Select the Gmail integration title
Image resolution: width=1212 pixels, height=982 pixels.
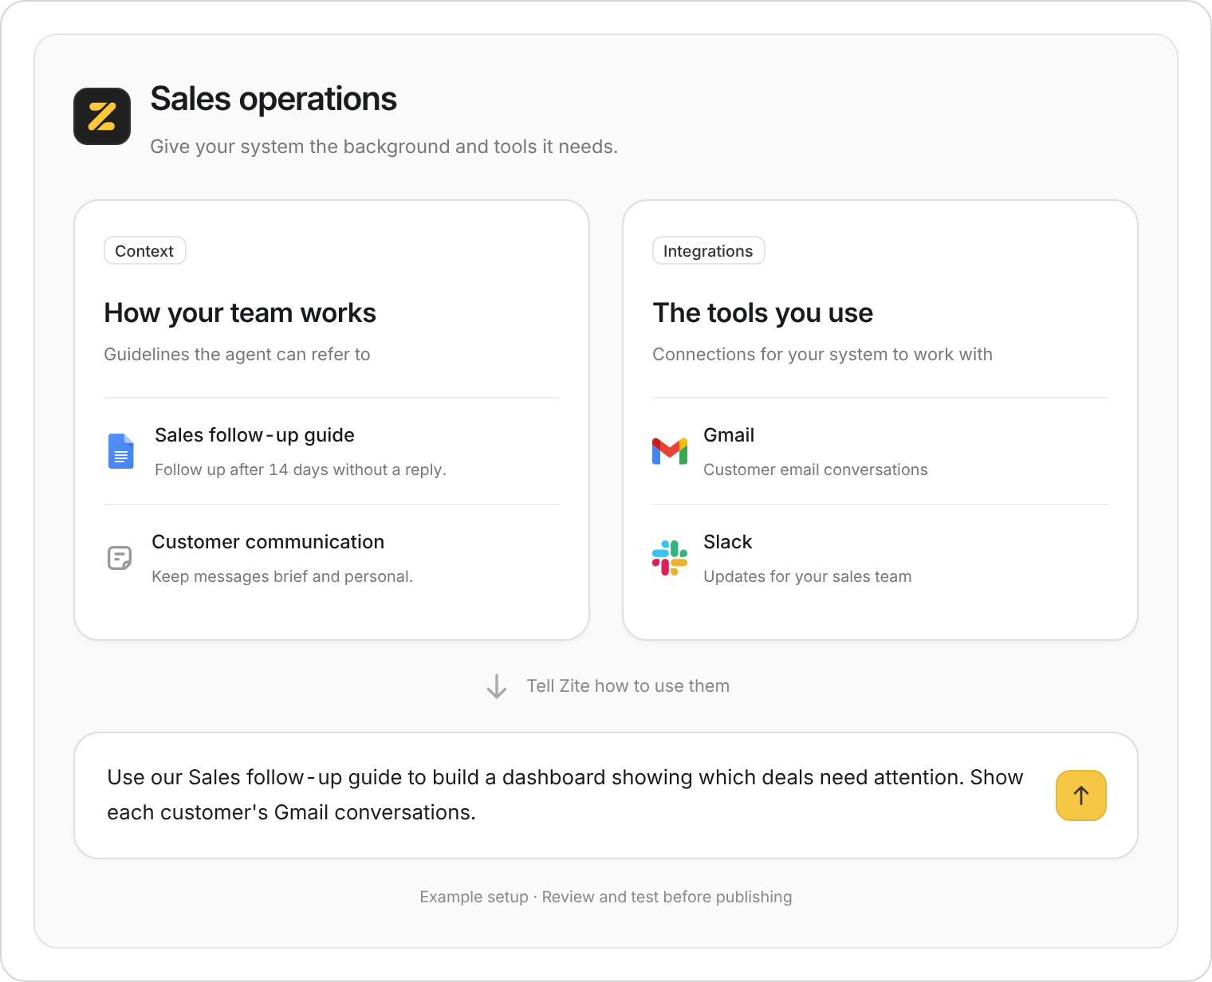(729, 435)
